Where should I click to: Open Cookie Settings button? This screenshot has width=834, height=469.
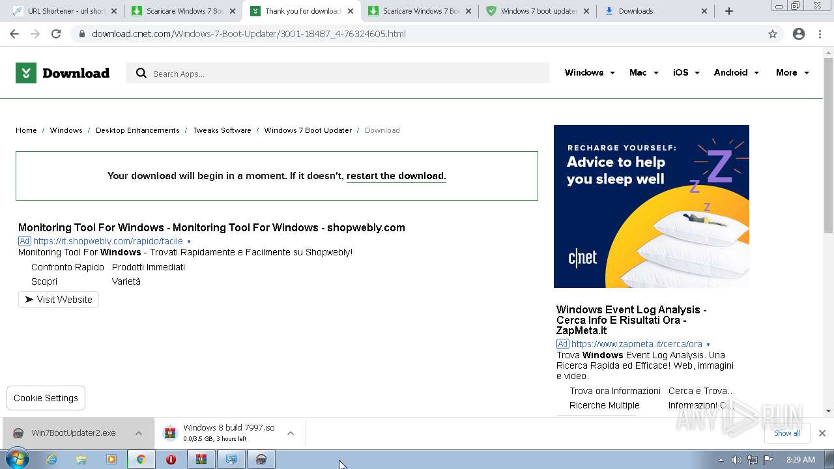click(x=46, y=398)
